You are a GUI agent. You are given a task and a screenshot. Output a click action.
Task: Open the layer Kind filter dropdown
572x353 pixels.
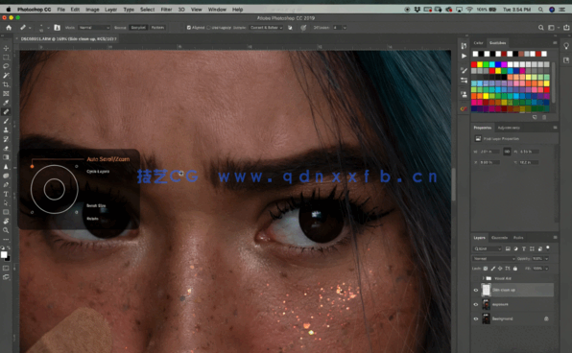pos(488,248)
